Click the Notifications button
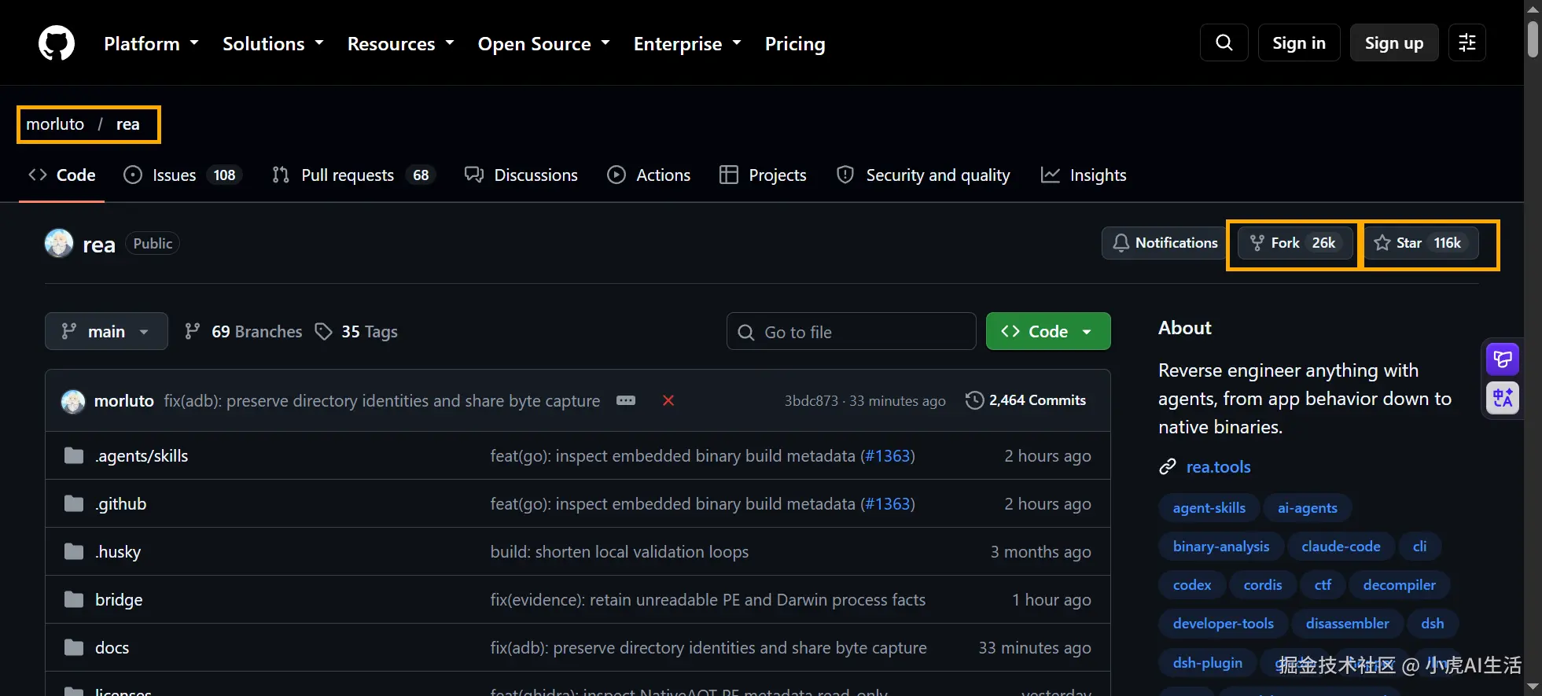Viewport: 1542px width, 696px height. (1165, 243)
